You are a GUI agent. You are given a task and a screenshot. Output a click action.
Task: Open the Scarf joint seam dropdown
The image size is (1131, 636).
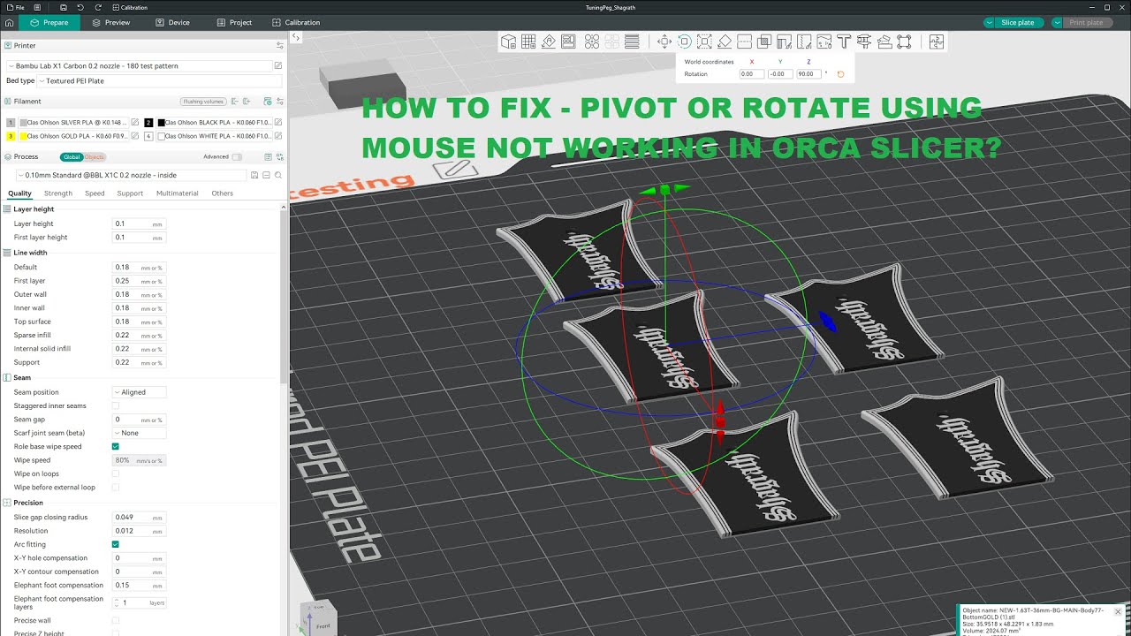click(140, 433)
